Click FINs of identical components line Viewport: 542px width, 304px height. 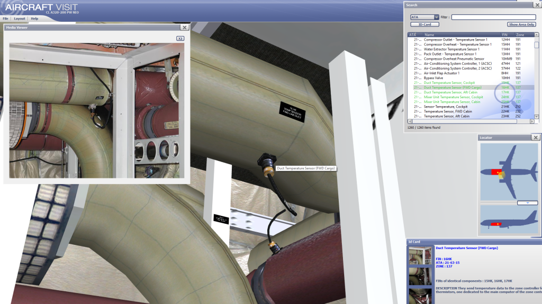tap(474, 281)
